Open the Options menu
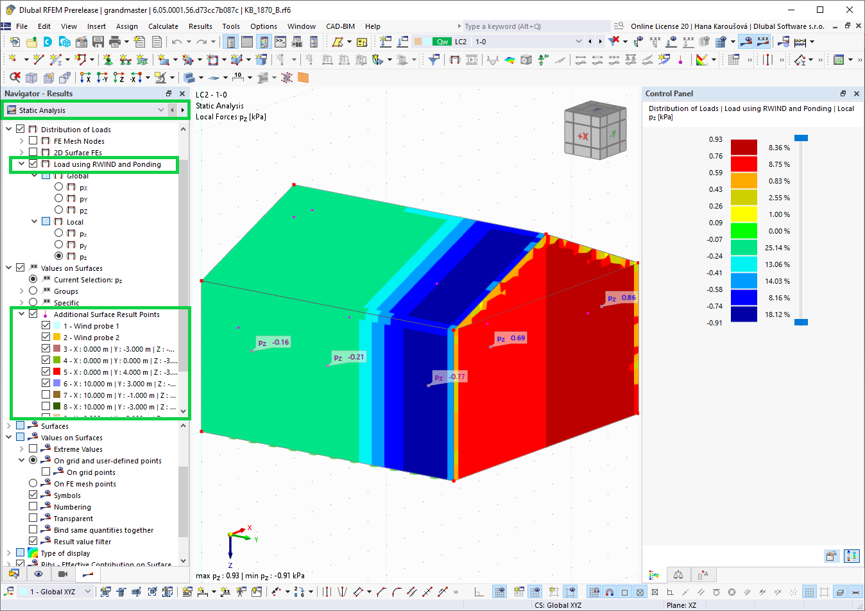Image resolution: width=865 pixels, height=611 pixels. coord(263,26)
